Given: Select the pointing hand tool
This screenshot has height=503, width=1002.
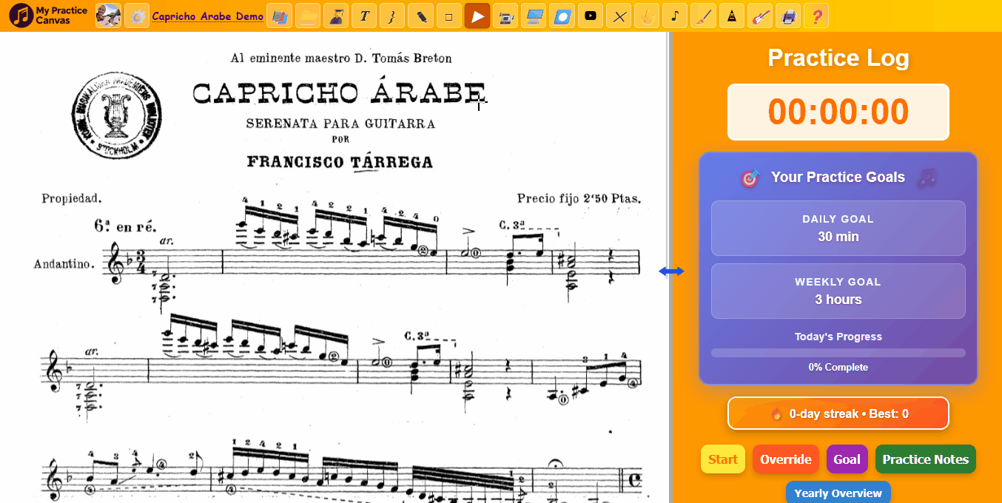Looking at the screenshot, I should pyautogui.click(x=647, y=16).
